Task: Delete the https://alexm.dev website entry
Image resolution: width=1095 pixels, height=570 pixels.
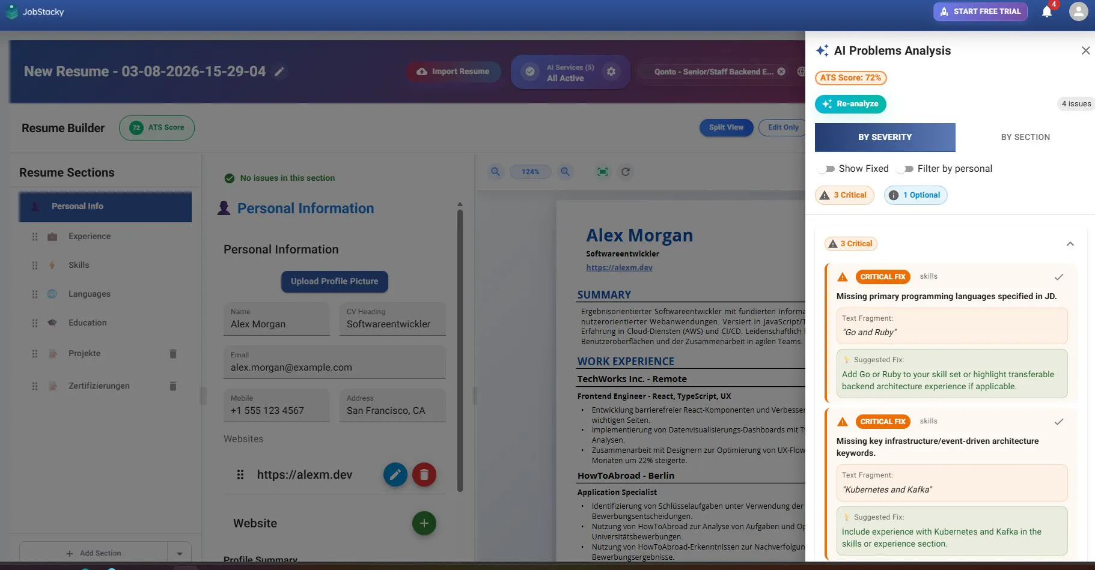Action: click(424, 475)
